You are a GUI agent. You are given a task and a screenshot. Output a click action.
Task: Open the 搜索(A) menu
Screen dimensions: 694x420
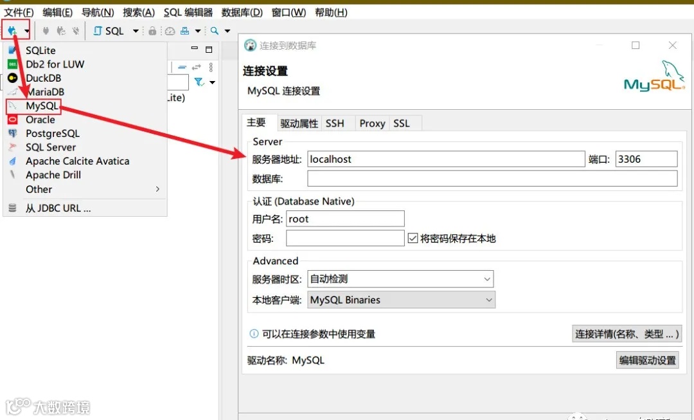point(139,12)
